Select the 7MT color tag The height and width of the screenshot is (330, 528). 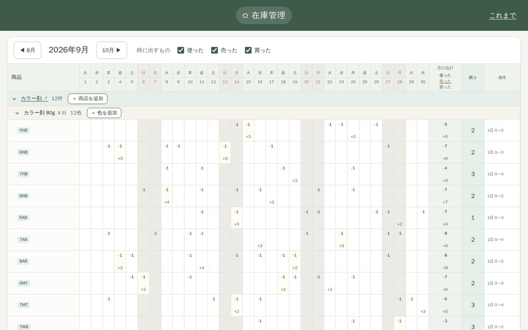click(23, 305)
